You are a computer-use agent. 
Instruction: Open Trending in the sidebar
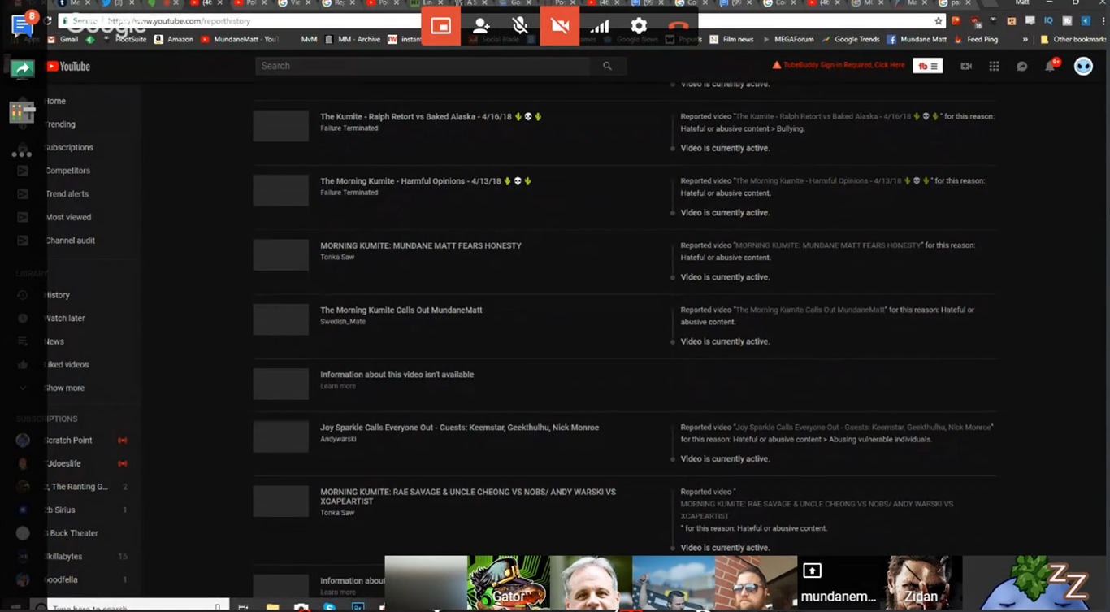point(60,124)
